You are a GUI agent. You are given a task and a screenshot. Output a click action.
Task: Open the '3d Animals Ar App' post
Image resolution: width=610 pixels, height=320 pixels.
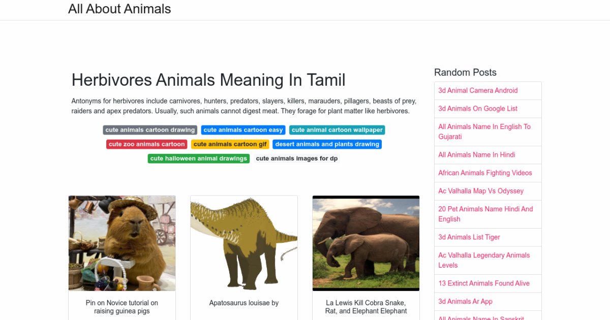click(x=465, y=302)
